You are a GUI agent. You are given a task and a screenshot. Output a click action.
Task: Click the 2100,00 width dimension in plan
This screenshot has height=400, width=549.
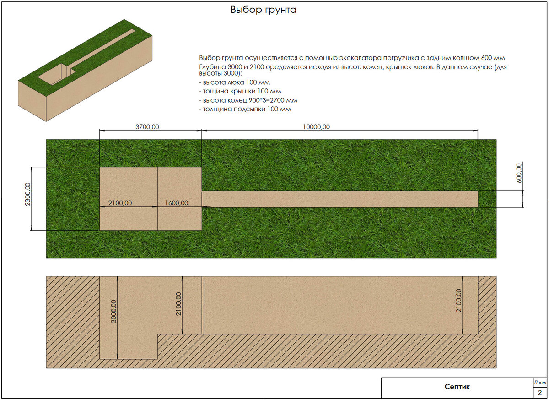(x=120, y=203)
